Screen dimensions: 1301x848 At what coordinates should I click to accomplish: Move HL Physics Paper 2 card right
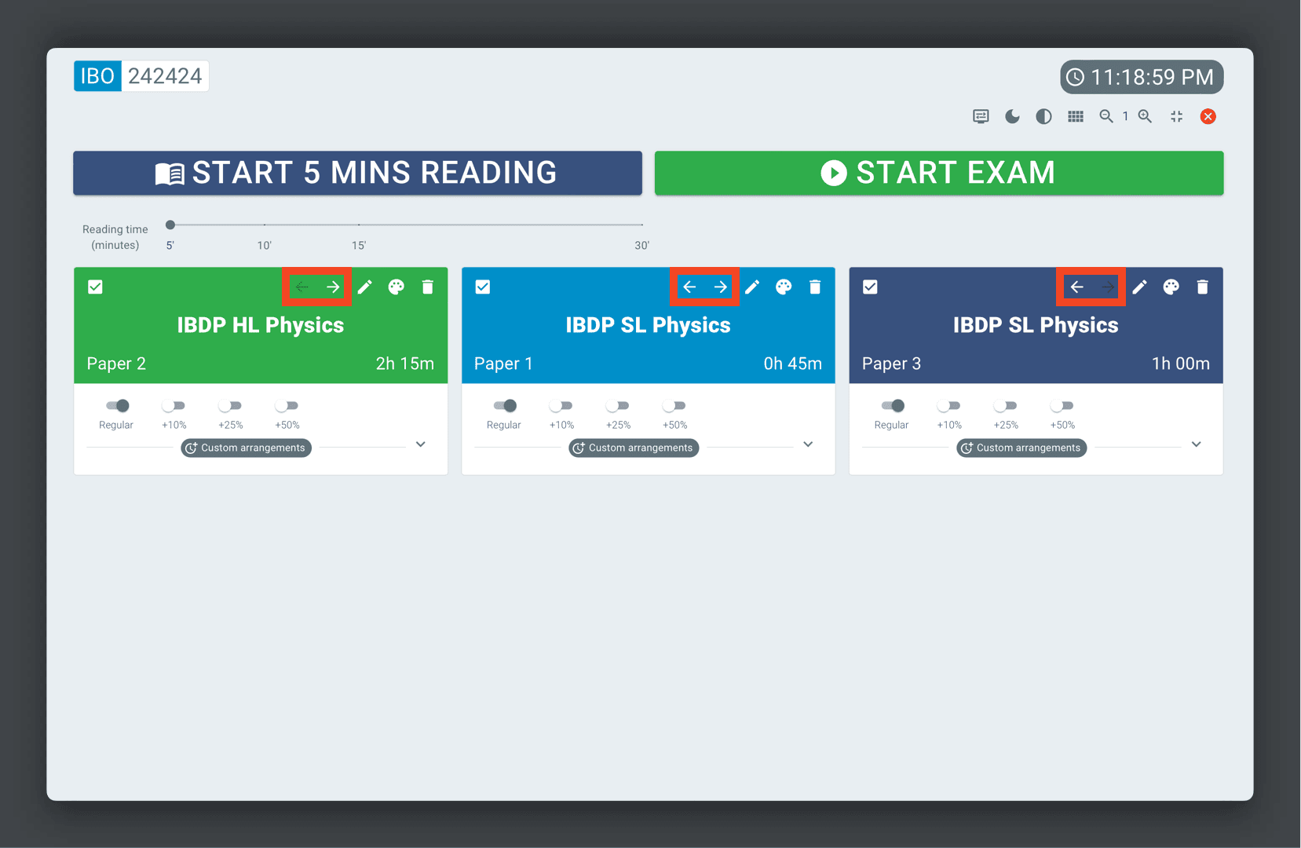333,287
